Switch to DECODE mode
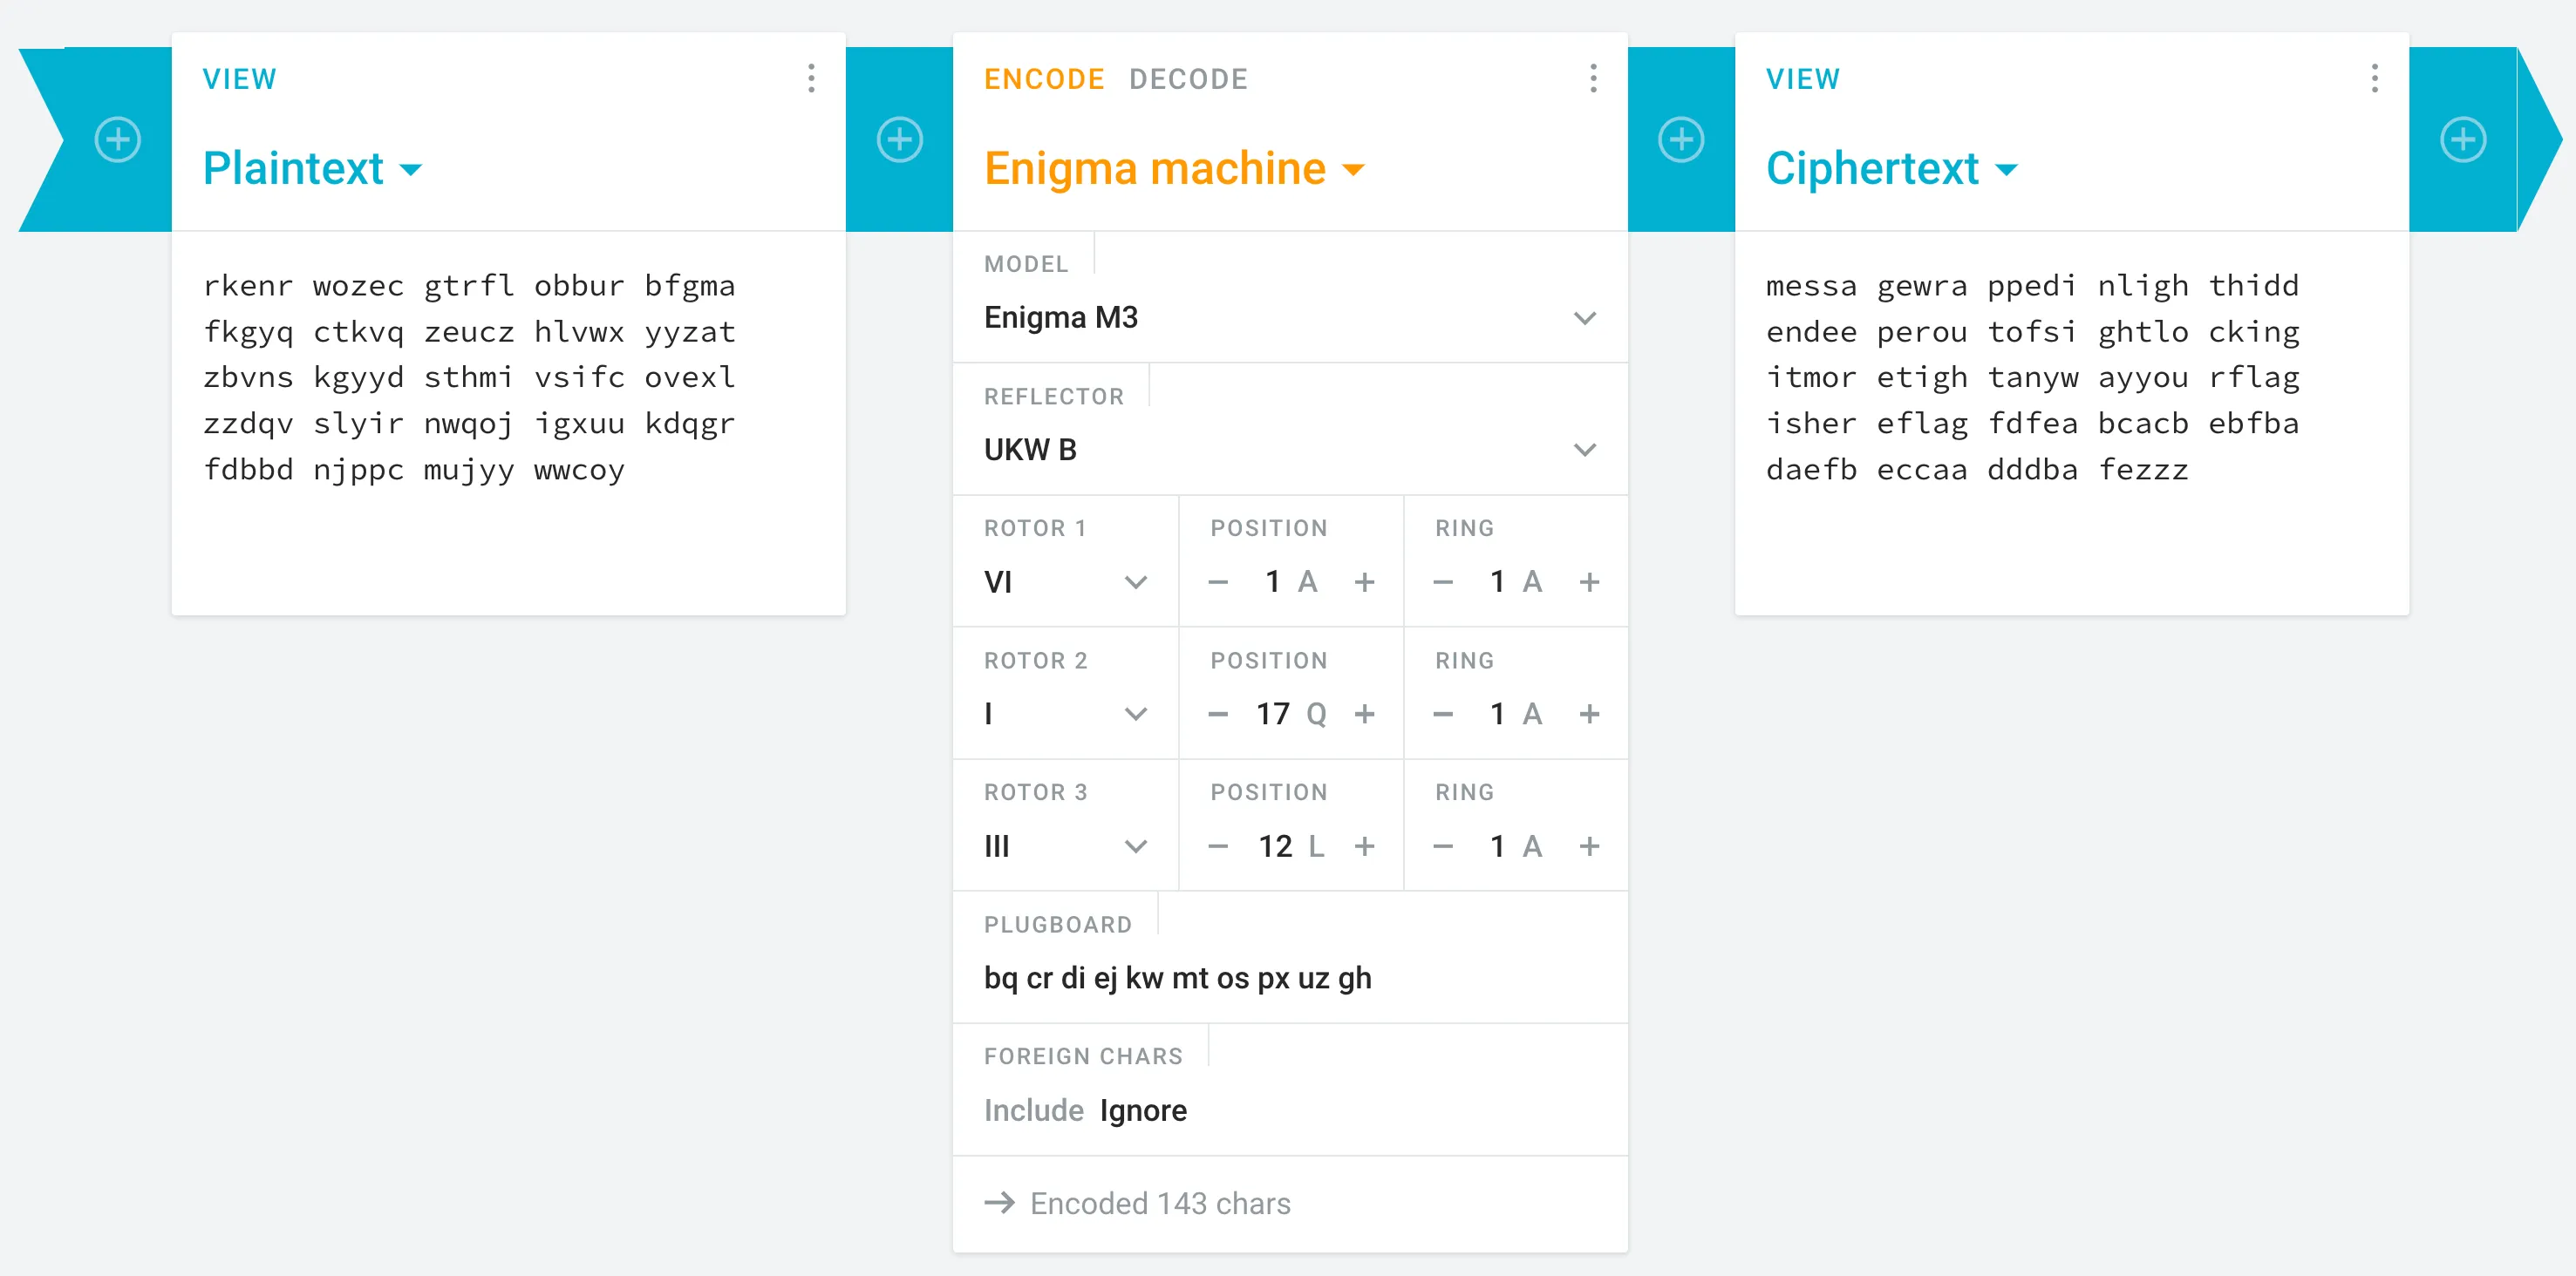This screenshot has height=1276, width=2576. pyautogui.click(x=1188, y=79)
